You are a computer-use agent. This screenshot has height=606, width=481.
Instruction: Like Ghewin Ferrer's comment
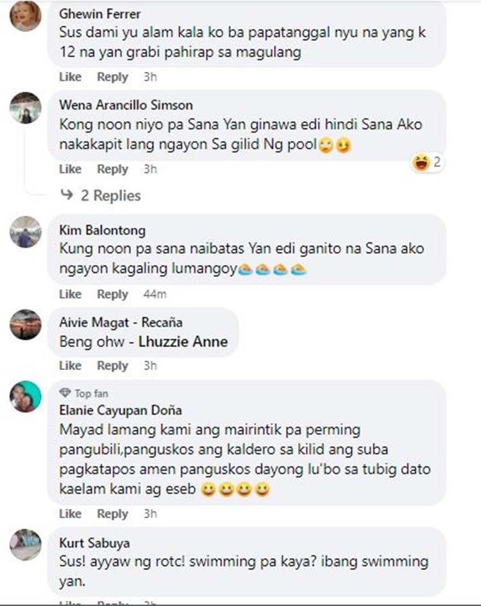[70, 76]
